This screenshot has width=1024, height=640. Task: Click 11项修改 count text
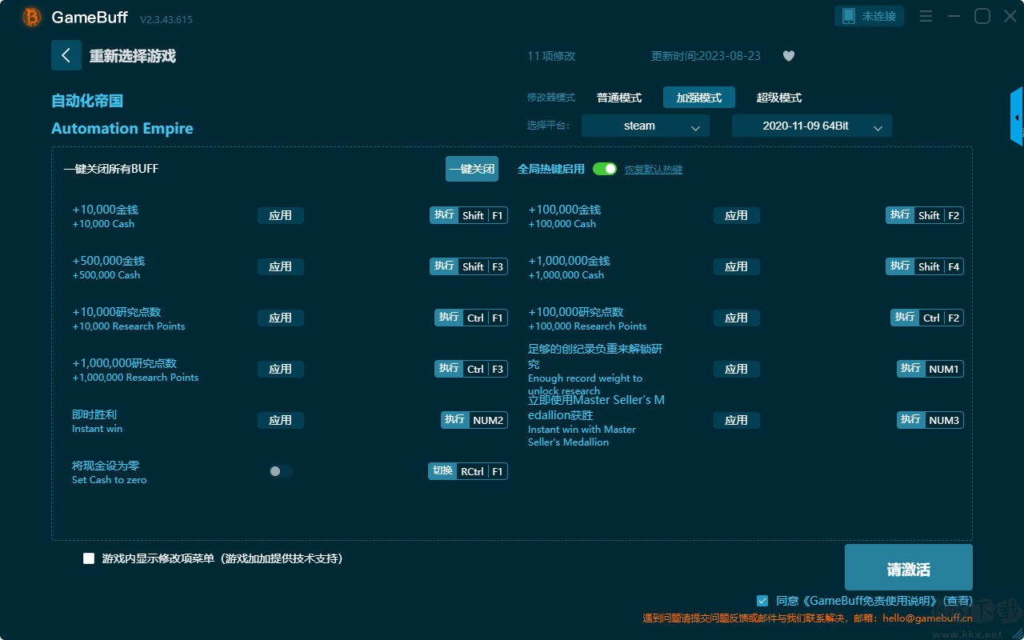[551, 56]
